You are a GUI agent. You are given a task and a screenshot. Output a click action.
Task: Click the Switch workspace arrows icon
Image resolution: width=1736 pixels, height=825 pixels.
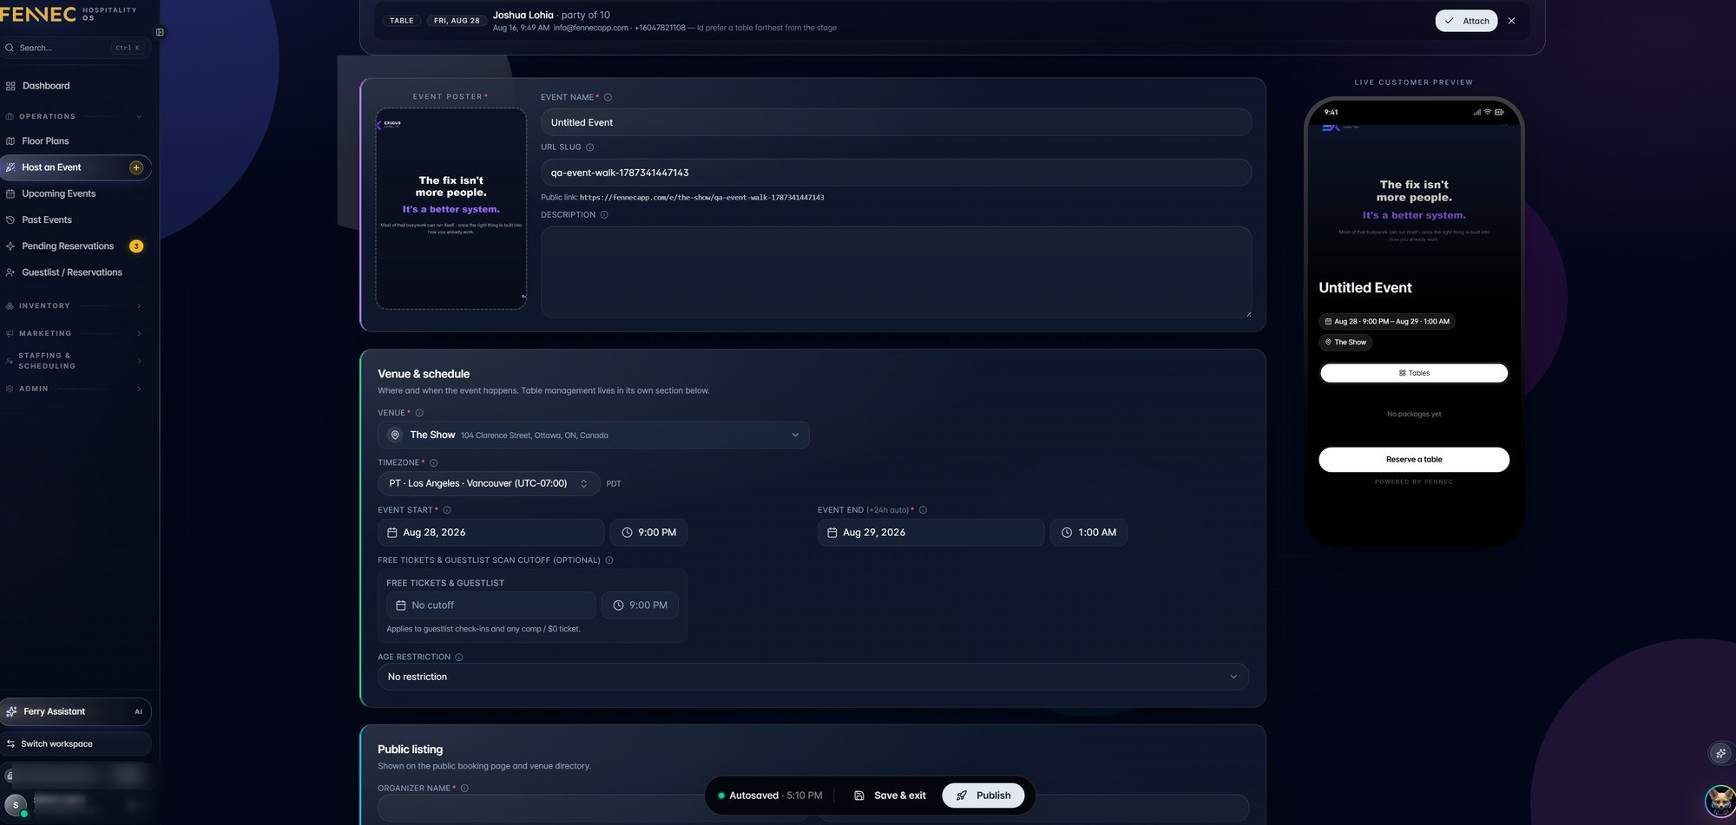(x=10, y=744)
